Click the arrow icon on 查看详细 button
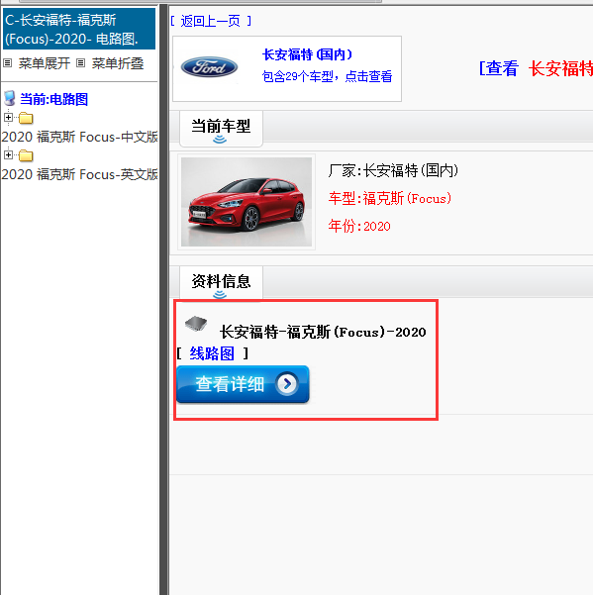 click(x=287, y=384)
